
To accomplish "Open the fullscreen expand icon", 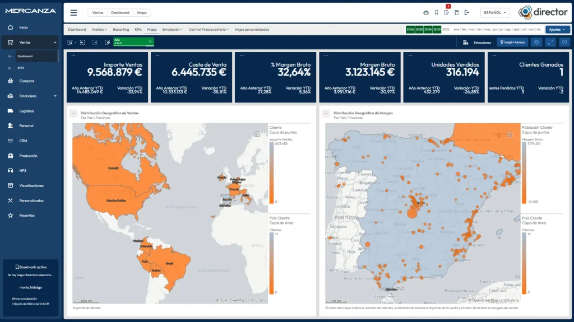I will (x=550, y=43).
